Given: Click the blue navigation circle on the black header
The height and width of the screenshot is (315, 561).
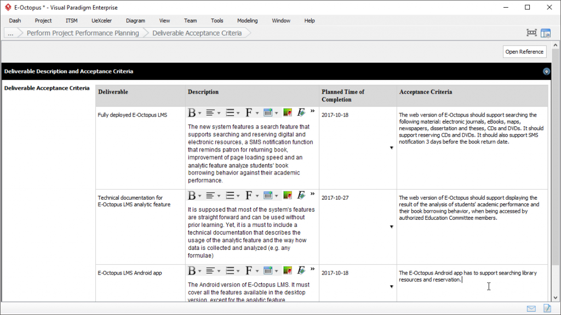Looking at the screenshot, I should click(x=546, y=71).
